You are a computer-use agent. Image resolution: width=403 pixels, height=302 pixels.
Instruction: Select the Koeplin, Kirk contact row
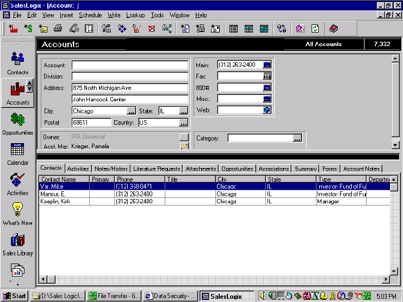tap(215, 201)
